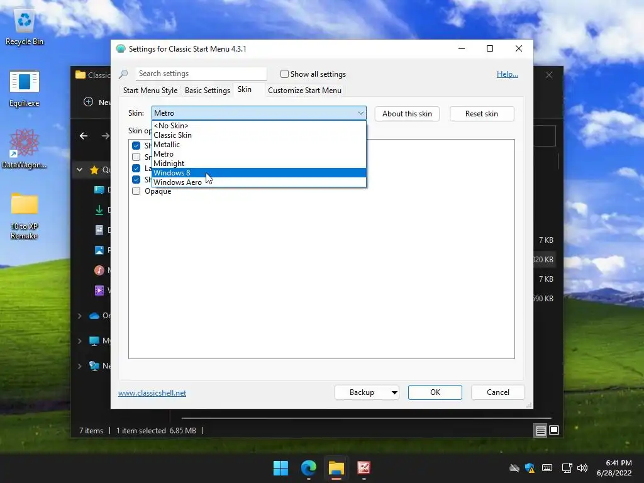Expand the This PC tree node
Screen dimensions: 644x483
tap(80, 341)
